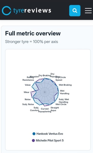The image size is (93, 153).
Task: Click the tyrereviews circular logo icon
Action: (x=6, y=11)
